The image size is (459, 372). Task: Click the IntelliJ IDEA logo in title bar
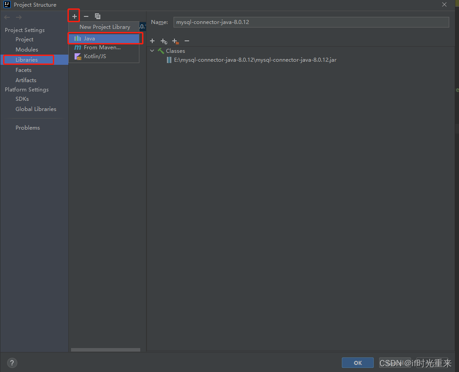(7, 4)
